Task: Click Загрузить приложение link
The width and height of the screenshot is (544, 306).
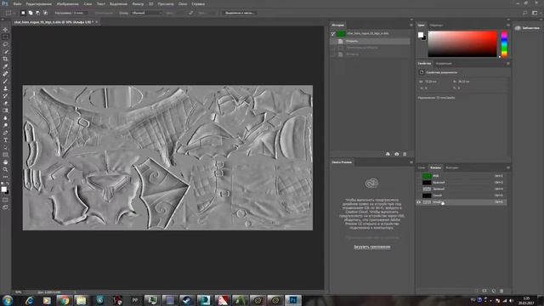Action: click(372, 246)
